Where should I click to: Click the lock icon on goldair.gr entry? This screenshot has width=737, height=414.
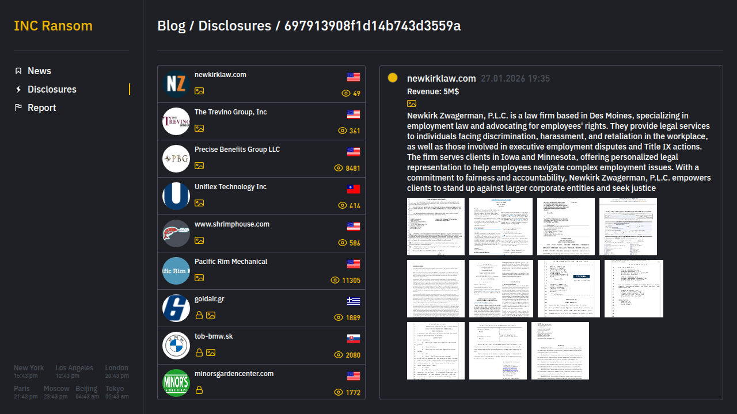click(x=199, y=315)
